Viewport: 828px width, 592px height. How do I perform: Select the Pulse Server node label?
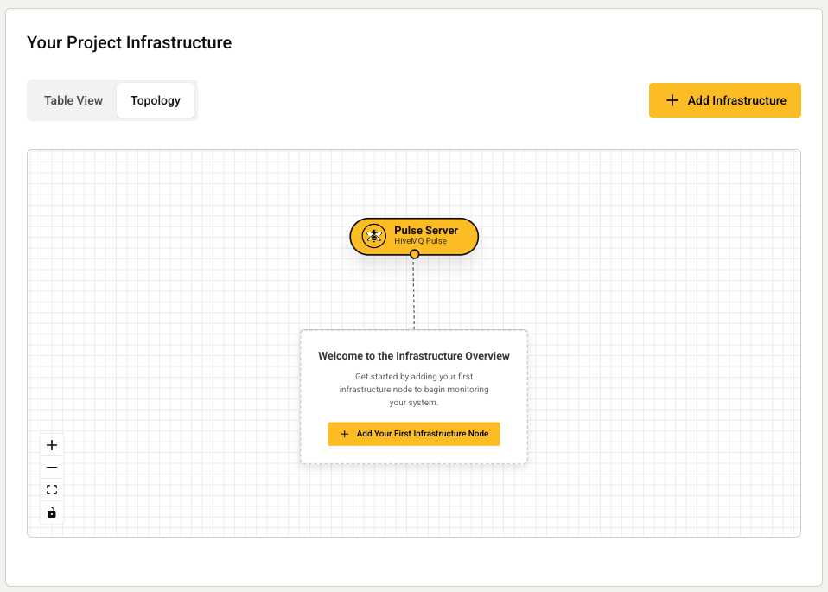(426, 231)
